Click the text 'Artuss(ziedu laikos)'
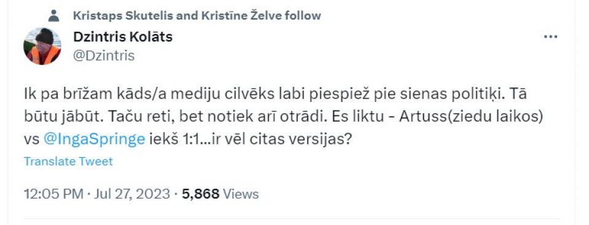 (471, 117)
